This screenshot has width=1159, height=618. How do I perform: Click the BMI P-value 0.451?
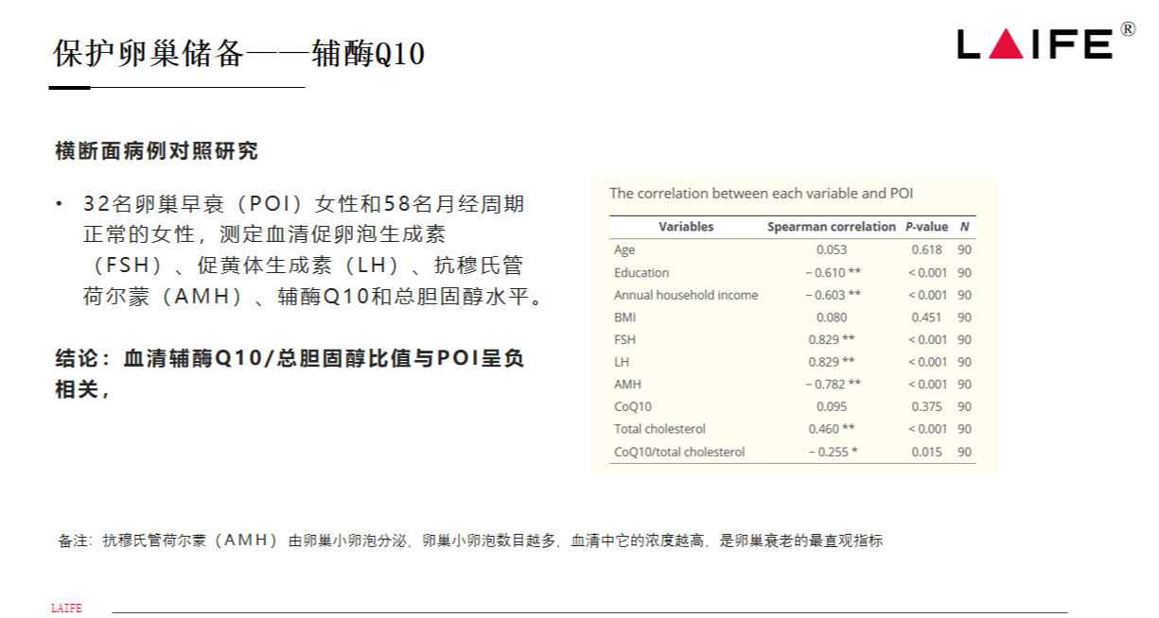click(926, 318)
